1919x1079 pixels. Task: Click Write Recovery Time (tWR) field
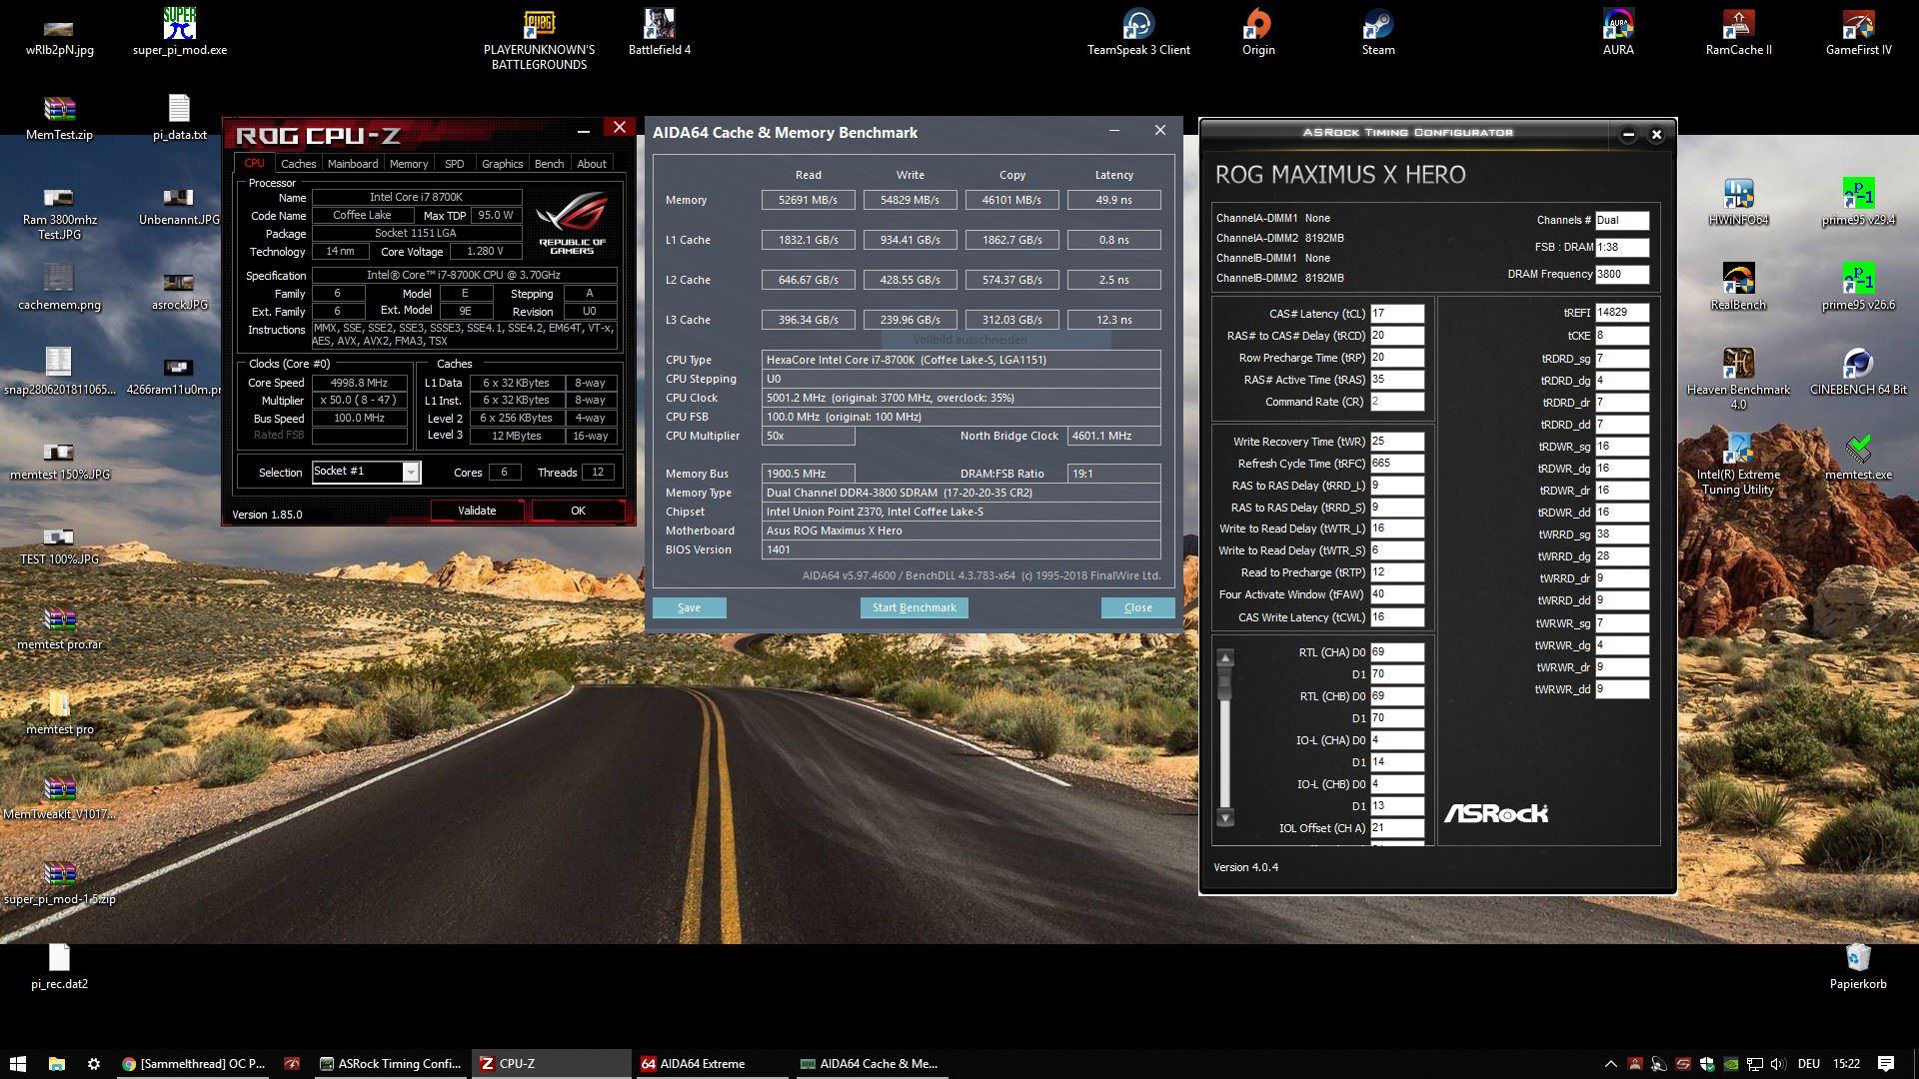(x=1396, y=442)
